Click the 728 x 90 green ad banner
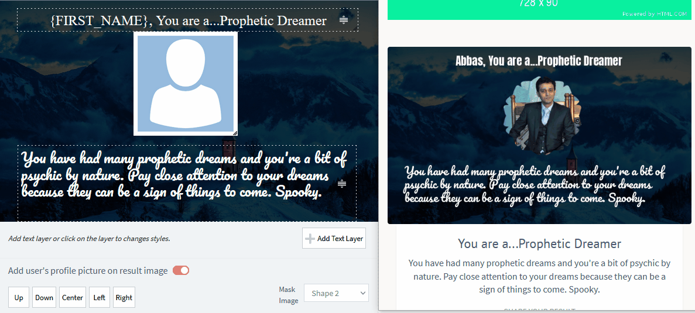This screenshot has width=695, height=313. coord(539,10)
